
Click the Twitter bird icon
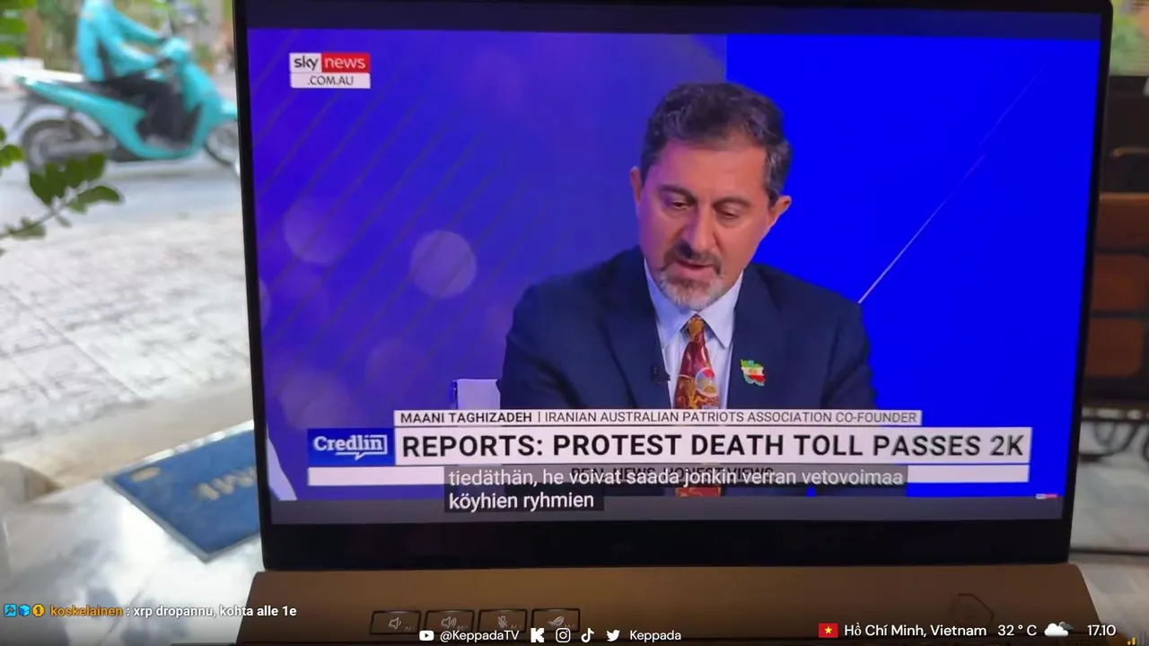click(613, 635)
